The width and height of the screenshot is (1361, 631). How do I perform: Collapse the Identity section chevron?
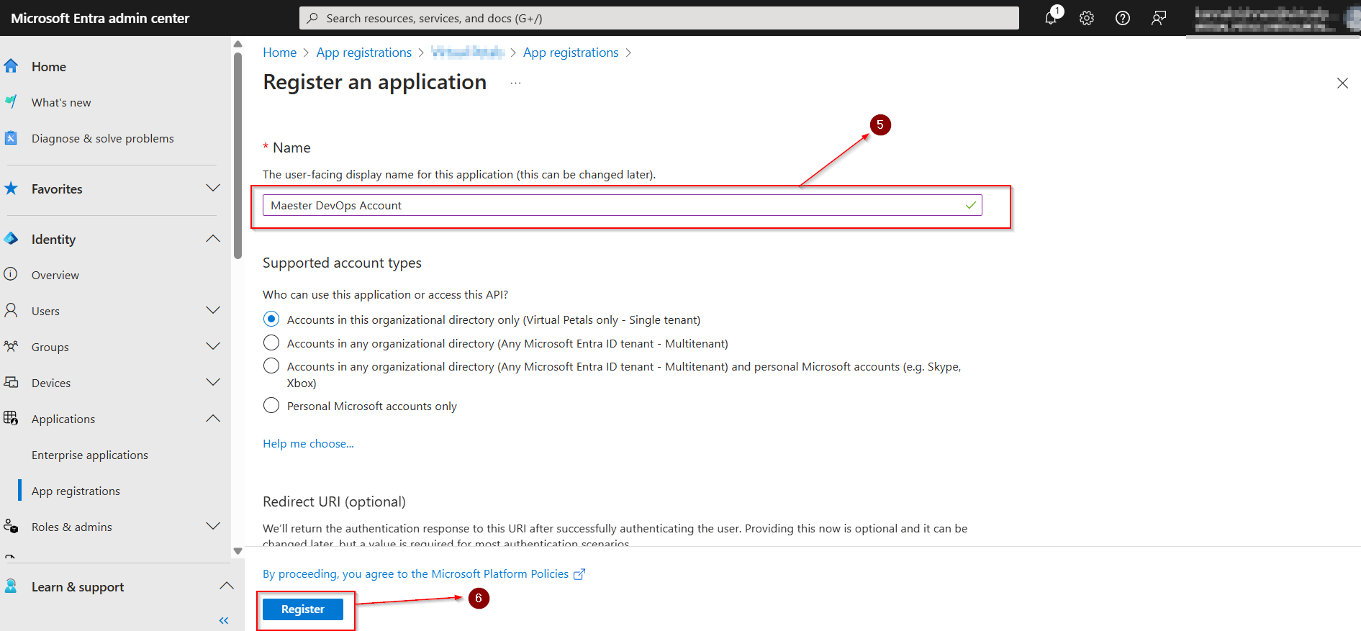tap(213, 238)
